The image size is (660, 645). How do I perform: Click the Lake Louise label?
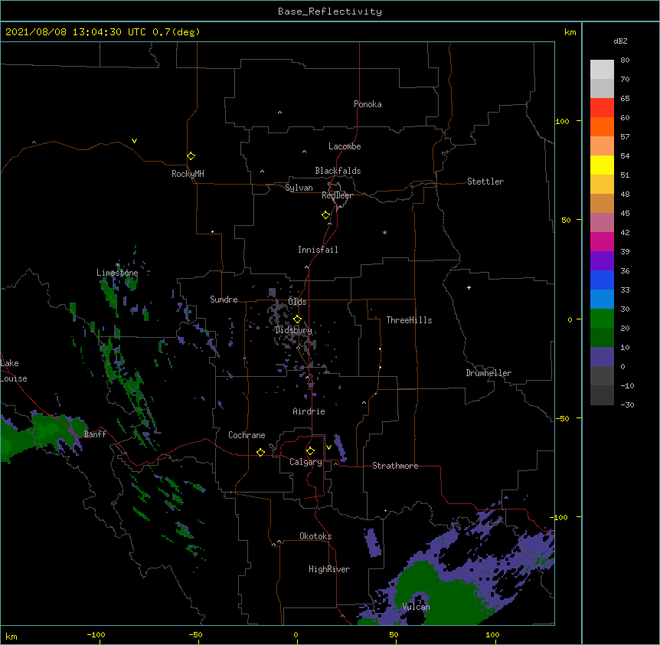click(x=14, y=371)
